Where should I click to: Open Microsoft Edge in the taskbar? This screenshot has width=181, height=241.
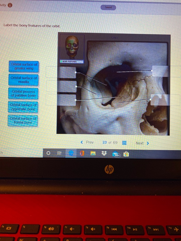pyautogui.click(x=71, y=154)
